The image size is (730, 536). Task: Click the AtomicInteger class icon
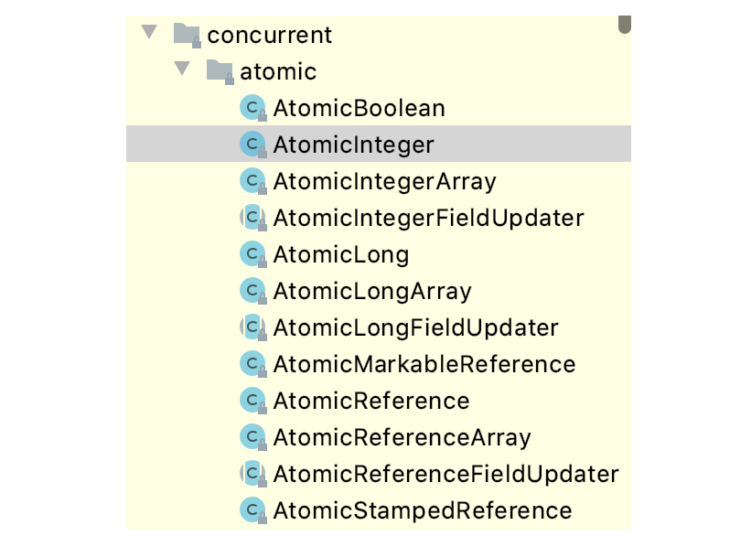coord(252,145)
